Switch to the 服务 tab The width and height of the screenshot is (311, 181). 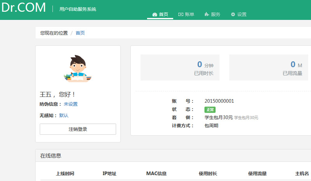click(x=212, y=14)
